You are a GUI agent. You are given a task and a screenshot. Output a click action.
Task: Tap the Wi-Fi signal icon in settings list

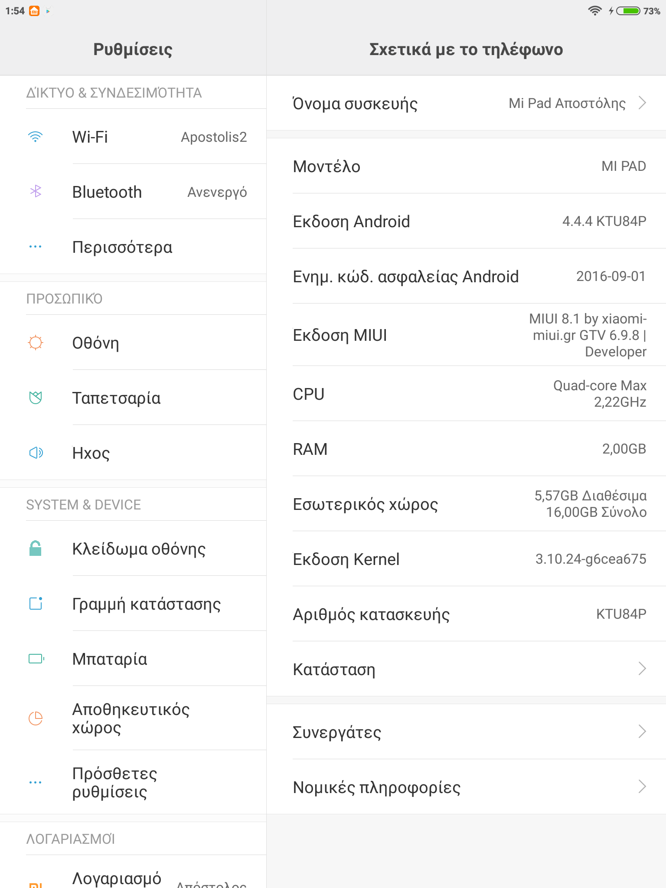[x=35, y=137]
